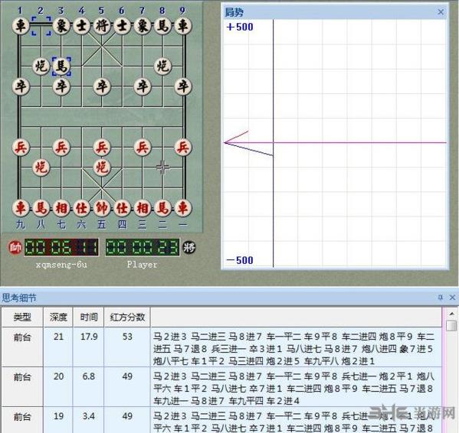Image resolution: width=459 pixels, height=433 pixels.
Task: Click the 思考细节 panel title
Action: [x=19, y=298]
